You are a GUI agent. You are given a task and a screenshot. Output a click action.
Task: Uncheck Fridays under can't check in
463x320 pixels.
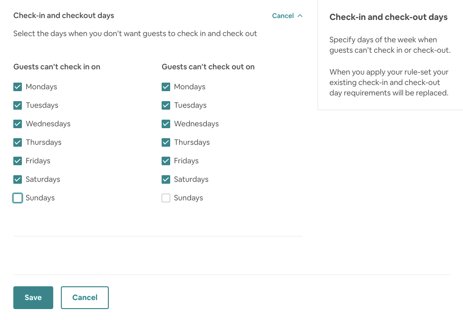18,161
